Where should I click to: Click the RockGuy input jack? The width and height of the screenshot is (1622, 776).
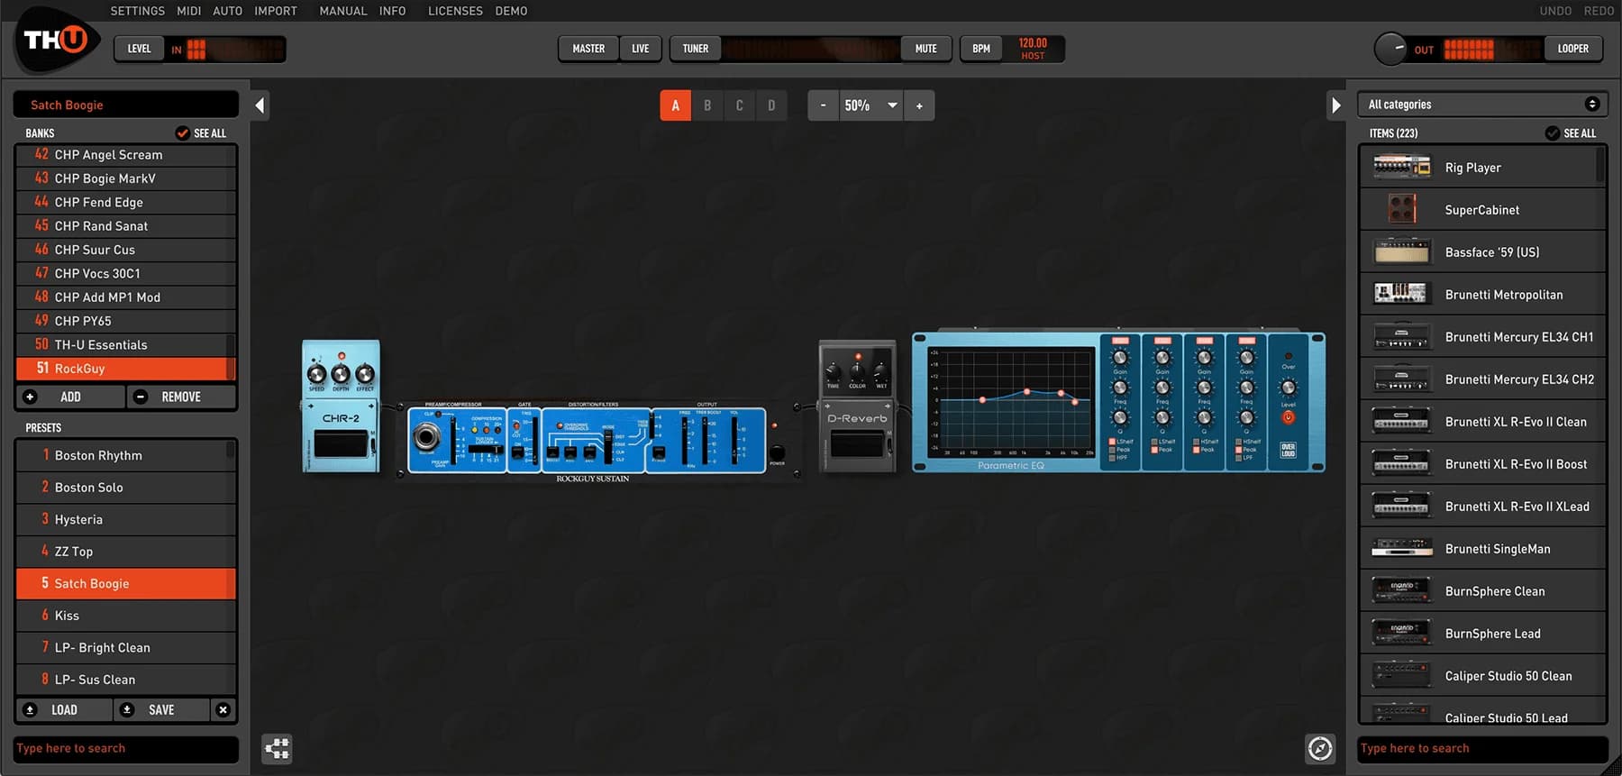click(425, 439)
